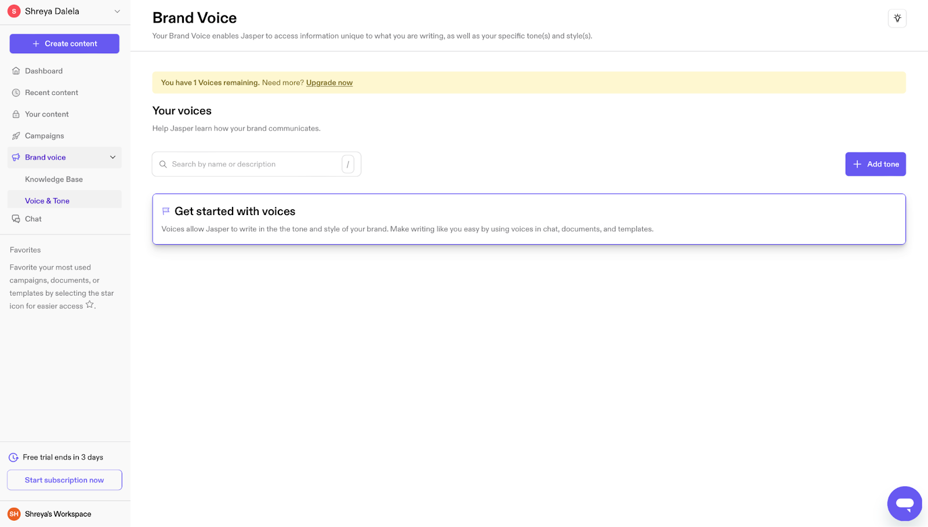The height and width of the screenshot is (527, 928).
Task: Navigate to Campaigns
Action: tap(64, 136)
